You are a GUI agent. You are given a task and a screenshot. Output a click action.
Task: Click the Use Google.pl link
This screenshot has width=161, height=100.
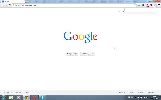[152, 92]
